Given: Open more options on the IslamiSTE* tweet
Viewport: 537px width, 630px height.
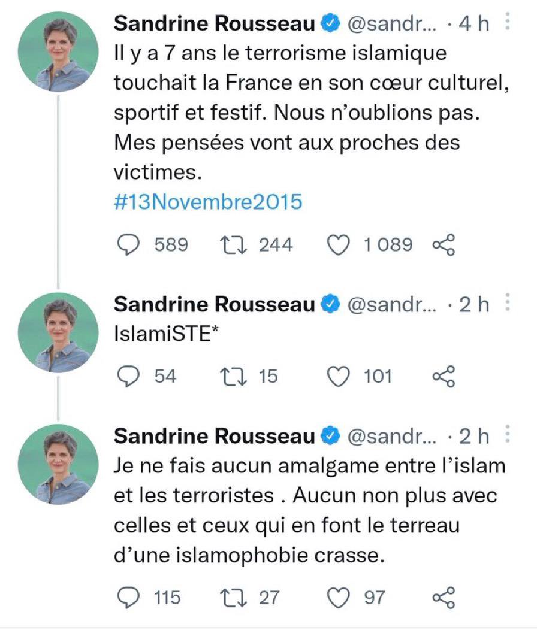Looking at the screenshot, I should point(508,302).
